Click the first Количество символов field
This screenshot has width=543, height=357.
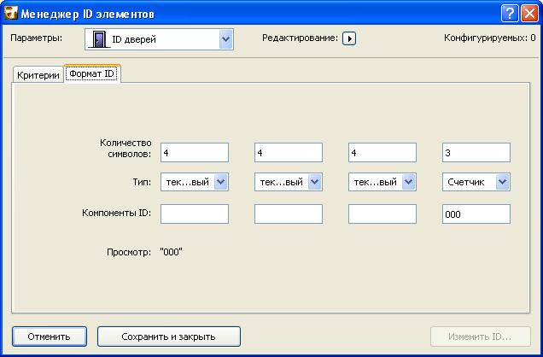[x=194, y=152]
